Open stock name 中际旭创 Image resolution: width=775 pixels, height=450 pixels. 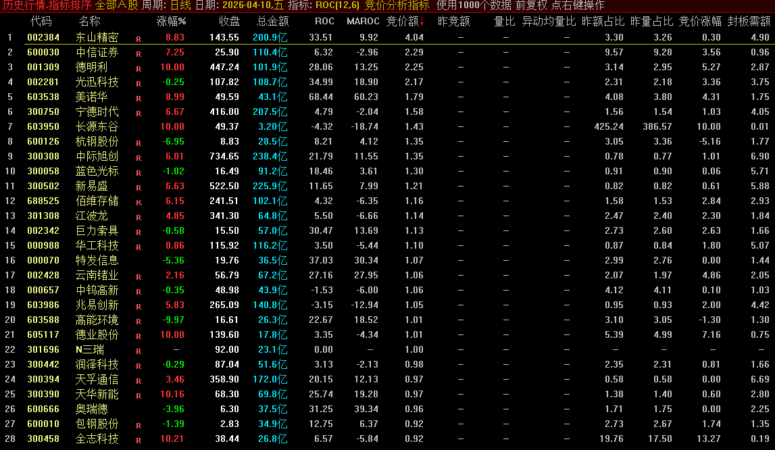click(x=97, y=156)
